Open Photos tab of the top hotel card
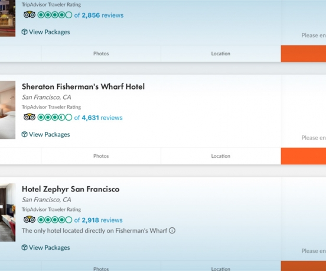The height and width of the screenshot is (271, 326). pos(101,54)
